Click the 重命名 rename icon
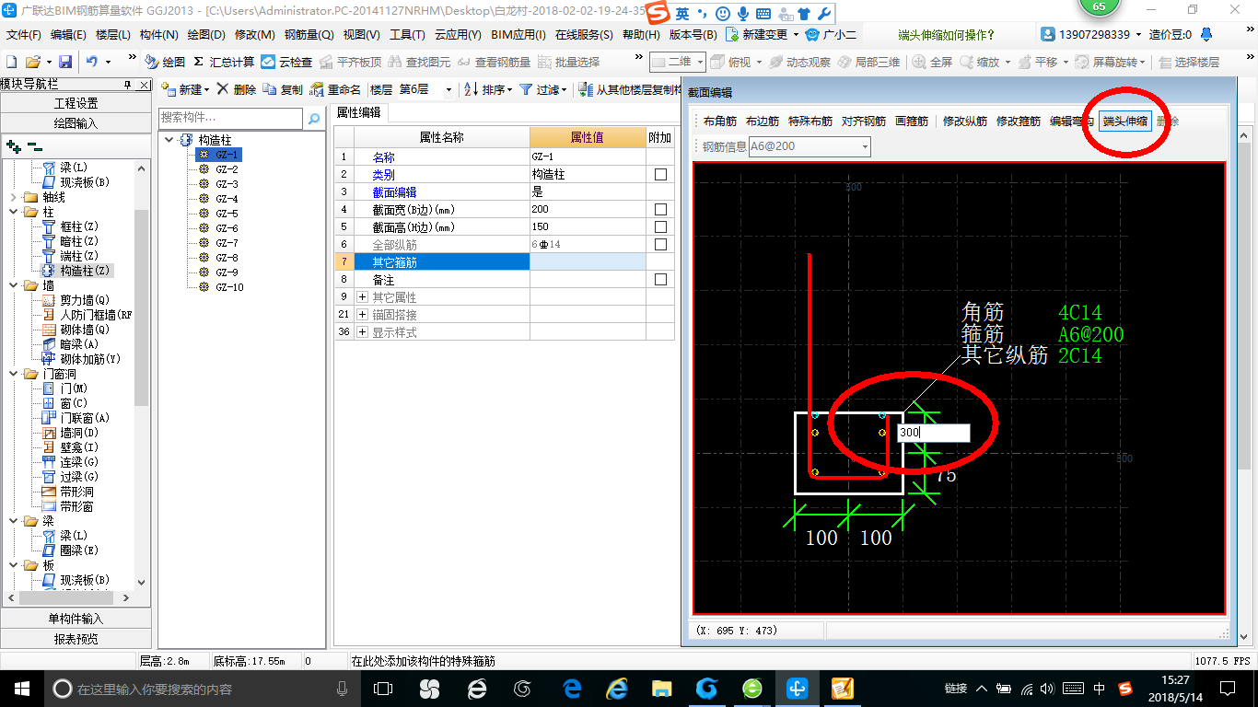This screenshot has height=707, width=1258. [x=317, y=89]
